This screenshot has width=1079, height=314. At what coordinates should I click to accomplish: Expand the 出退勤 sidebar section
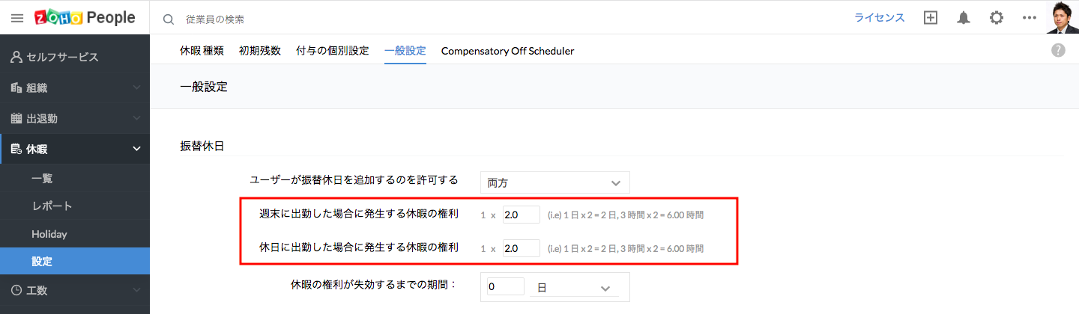[x=75, y=118]
